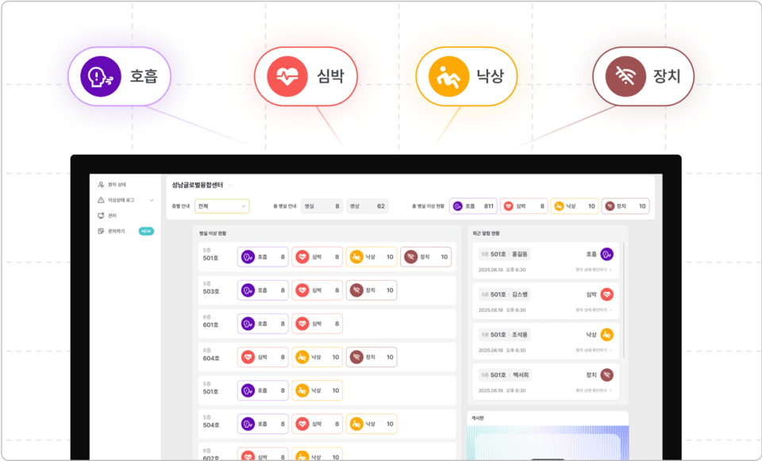
Task: Click 호흡 badge in the 504호 row
Action: tap(263, 424)
